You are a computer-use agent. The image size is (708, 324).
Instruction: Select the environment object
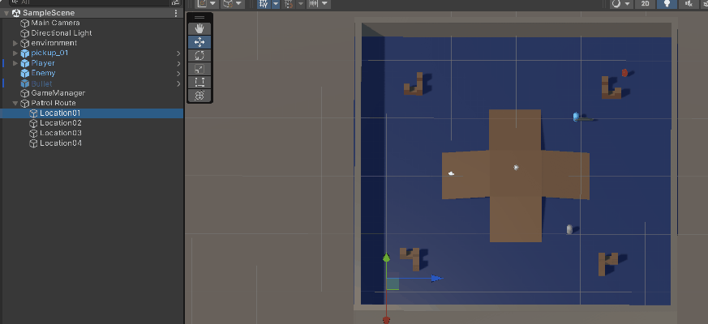click(x=92, y=43)
